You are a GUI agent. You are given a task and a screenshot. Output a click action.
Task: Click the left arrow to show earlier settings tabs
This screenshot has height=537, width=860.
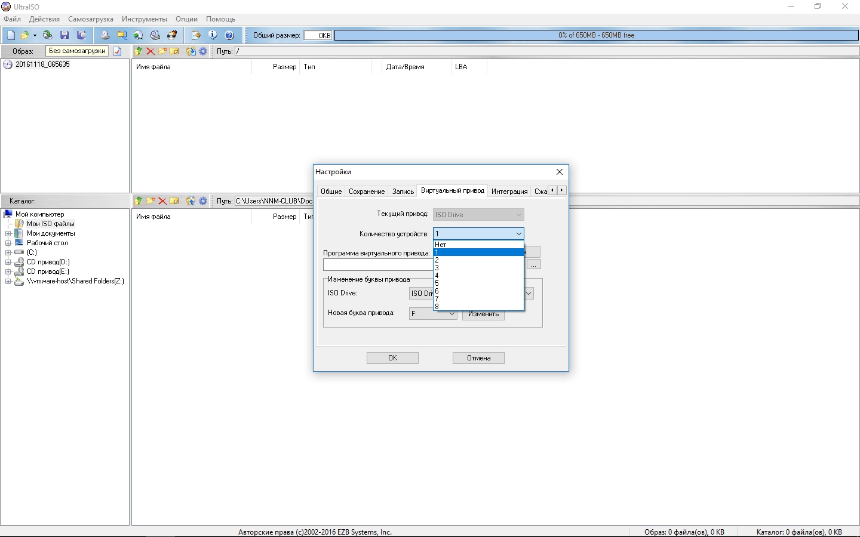[x=552, y=190]
